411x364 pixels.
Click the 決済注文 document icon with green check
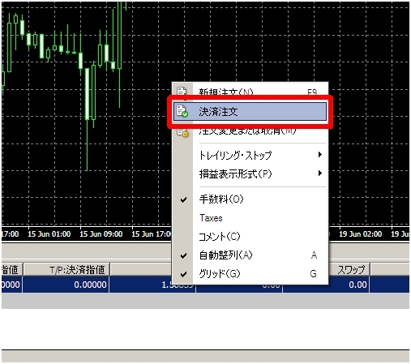(x=182, y=111)
